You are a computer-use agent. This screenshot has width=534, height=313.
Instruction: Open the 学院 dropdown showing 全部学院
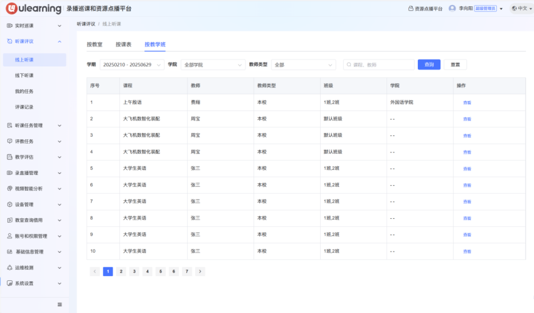(x=213, y=65)
